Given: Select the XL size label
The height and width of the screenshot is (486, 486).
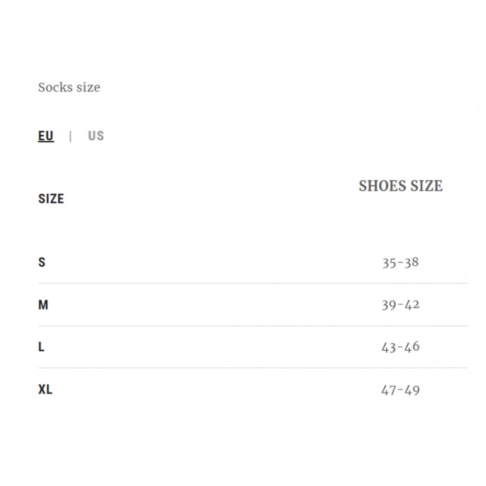Looking at the screenshot, I should 45,390.
